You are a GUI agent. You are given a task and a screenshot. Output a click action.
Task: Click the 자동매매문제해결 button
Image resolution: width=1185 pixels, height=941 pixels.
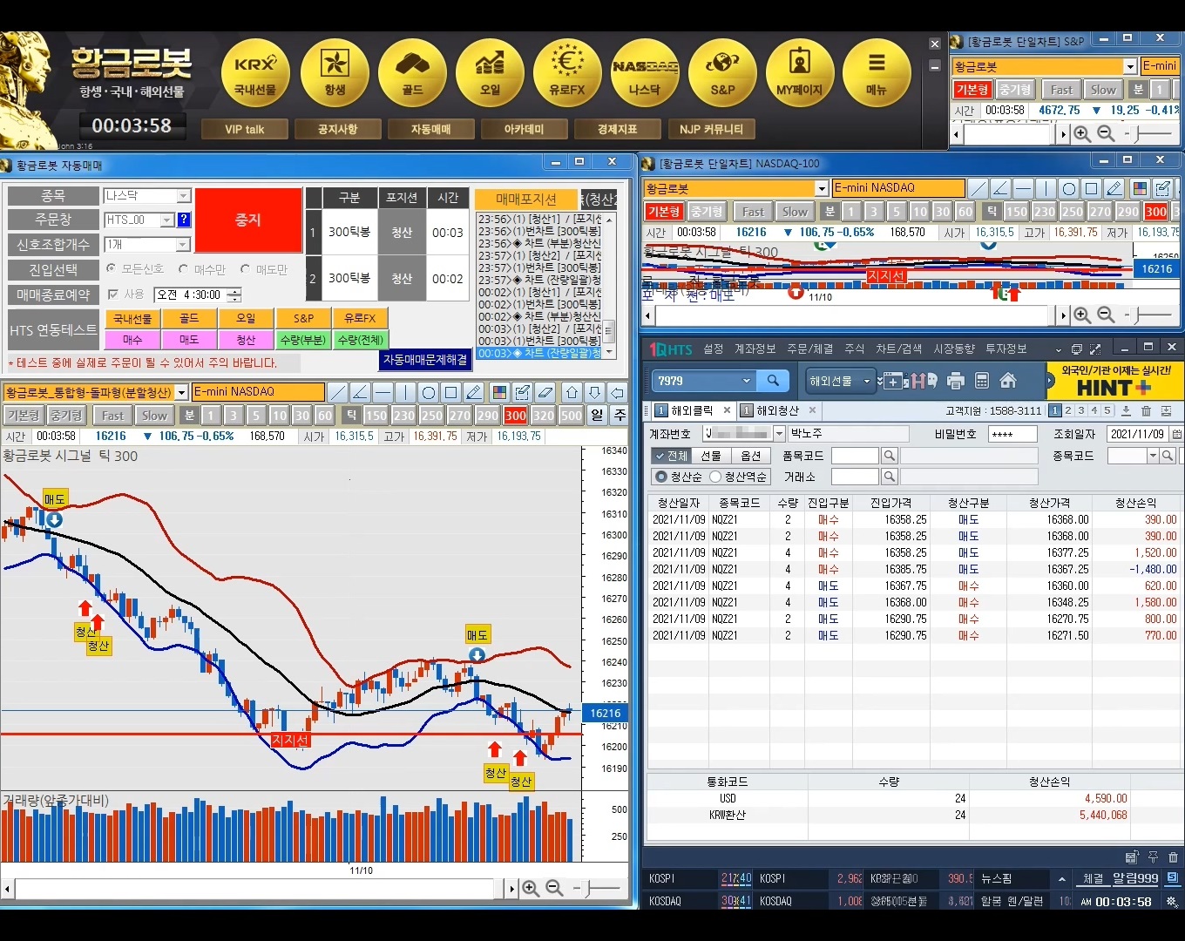(x=426, y=359)
